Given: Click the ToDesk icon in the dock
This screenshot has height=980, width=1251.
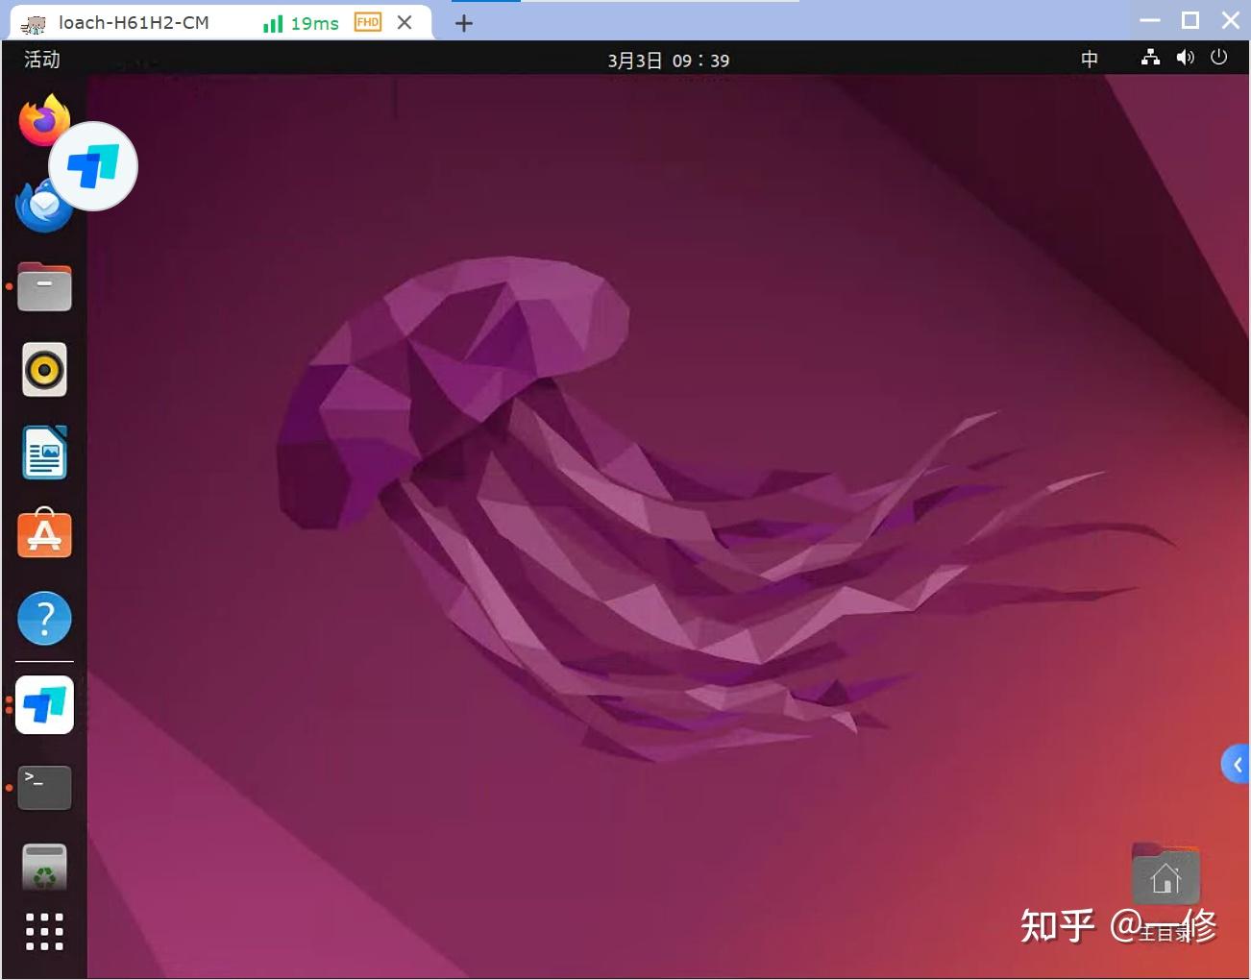Looking at the screenshot, I should (44, 704).
